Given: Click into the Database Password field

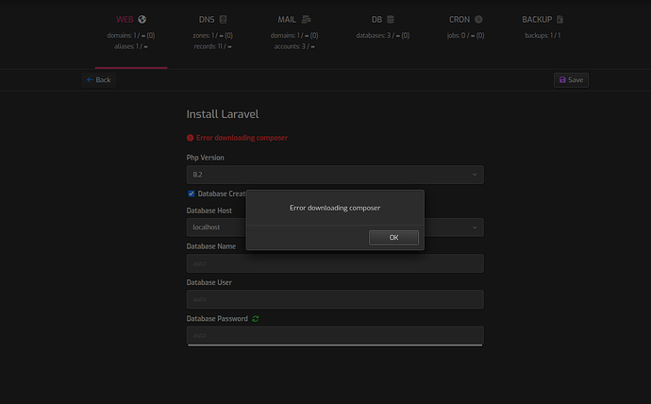Looking at the screenshot, I should pyautogui.click(x=335, y=335).
